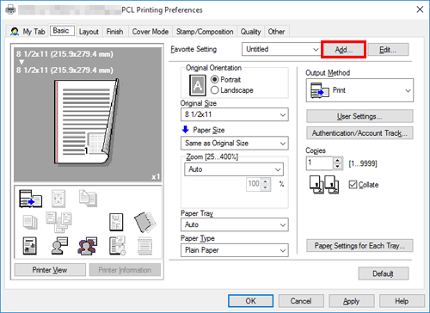Select the Landscape orientation option

(x=231, y=90)
